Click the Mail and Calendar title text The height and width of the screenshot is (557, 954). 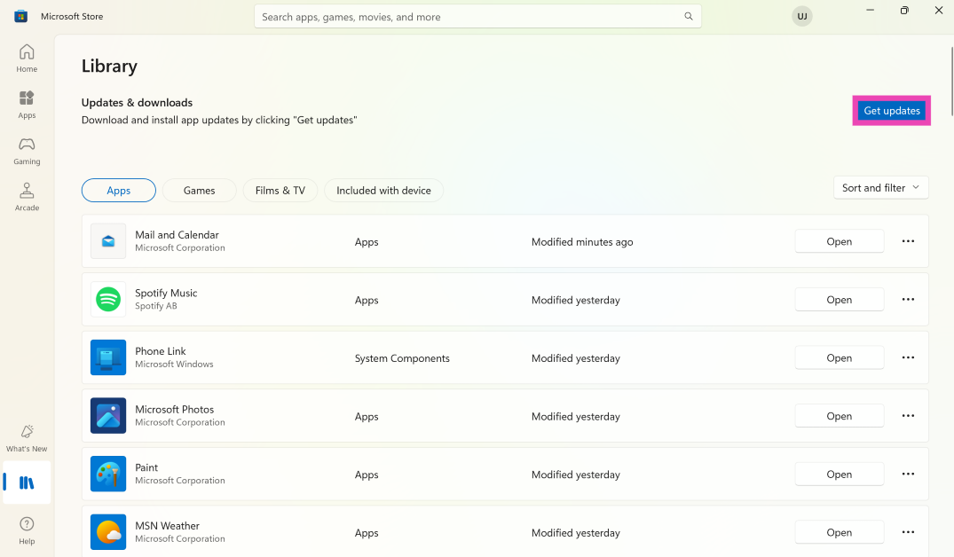click(x=177, y=235)
